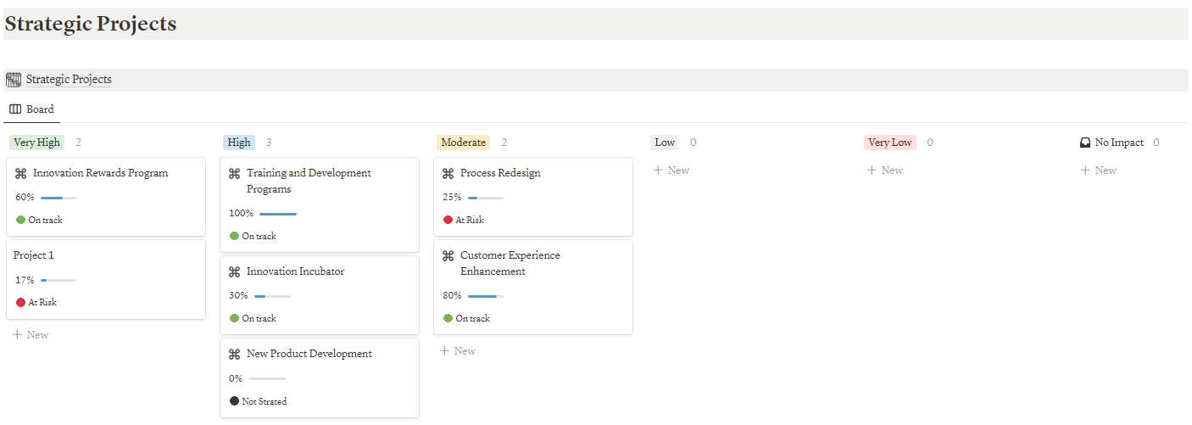Screen dimensions: 1192x425
Task: Click the 80% progress bar on Customer Experience
Action: pyautogui.click(x=486, y=296)
